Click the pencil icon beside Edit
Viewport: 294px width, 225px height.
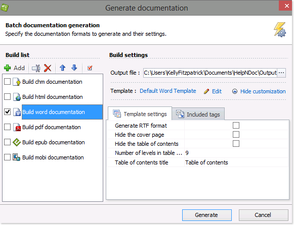point(206,91)
